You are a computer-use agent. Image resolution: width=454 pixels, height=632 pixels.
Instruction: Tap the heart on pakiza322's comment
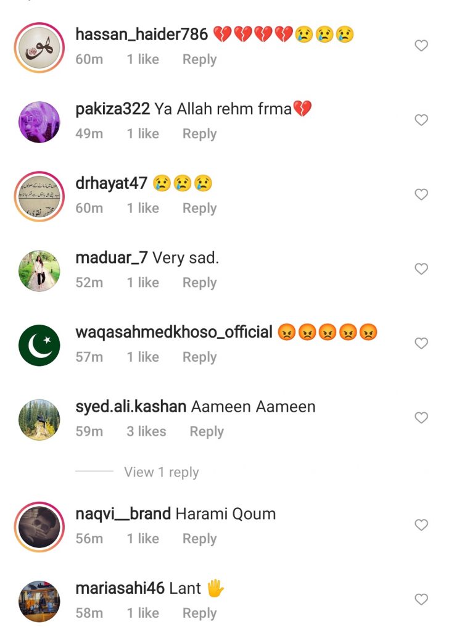[421, 120]
